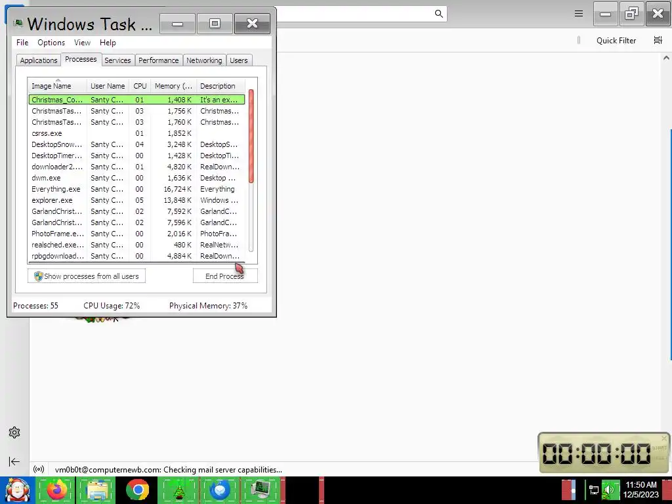Select the rpbgdownload... process
672x504 pixels.
[136, 256]
